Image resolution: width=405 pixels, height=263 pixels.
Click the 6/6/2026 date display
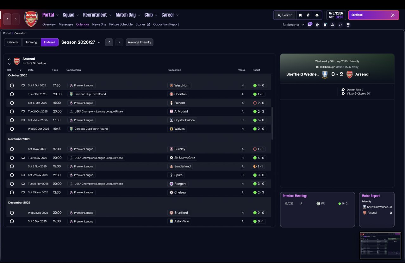click(336, 15)
